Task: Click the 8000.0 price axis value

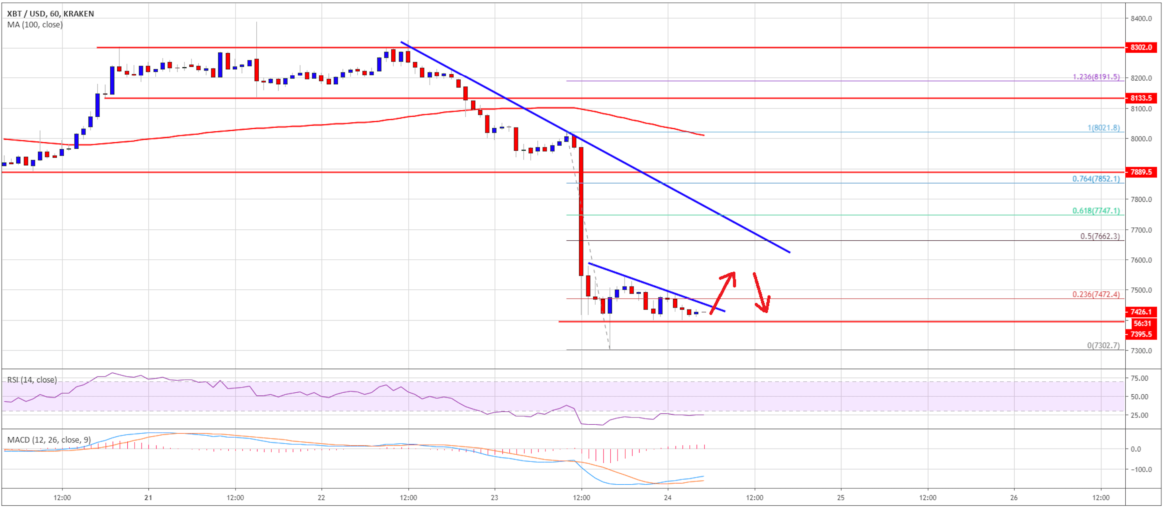Action: click(x=1141, y=139)
